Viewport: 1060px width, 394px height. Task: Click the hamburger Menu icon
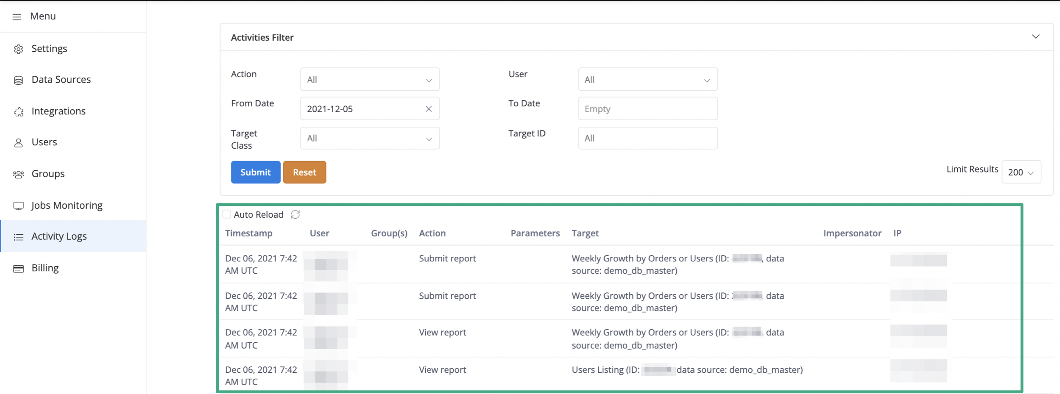[17, 17]
